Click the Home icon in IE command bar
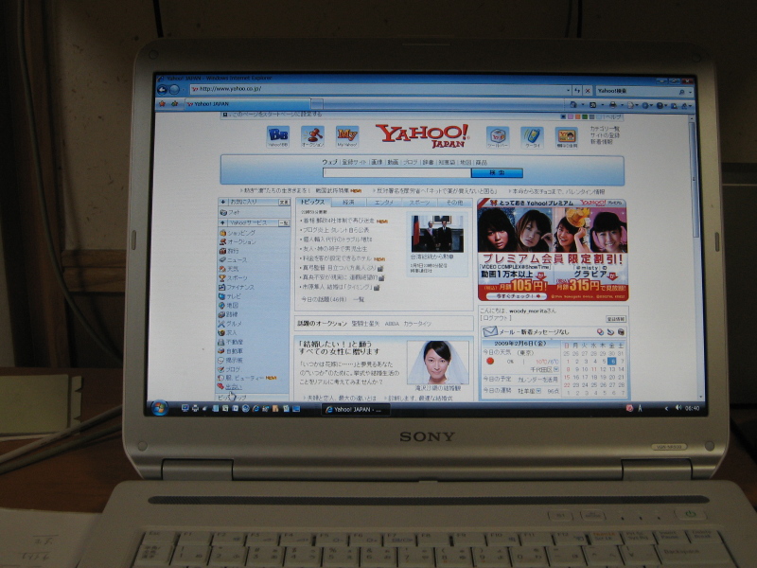The width and height of the screenshot is (757, 568). pyautogui.click(x=573, y=104)
